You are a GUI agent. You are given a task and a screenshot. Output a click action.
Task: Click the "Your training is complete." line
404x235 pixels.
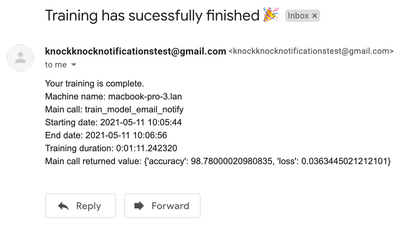click(x=94, y=84)
